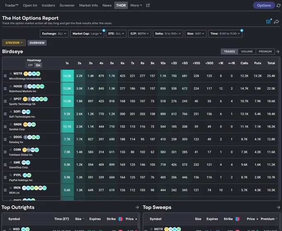Image resolution: width=282 pixels, height=231 pixels.
Task: Clear the Time filter with its x badge
Action: pos(242,30)
